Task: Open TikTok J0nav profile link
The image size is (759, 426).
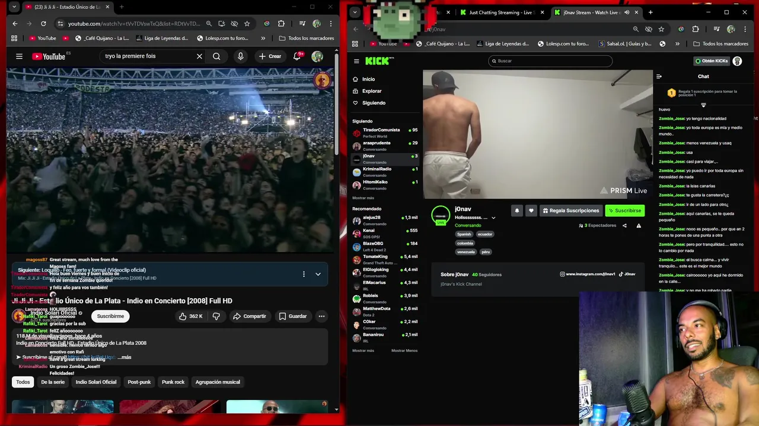Action: (x=627, y=274)
